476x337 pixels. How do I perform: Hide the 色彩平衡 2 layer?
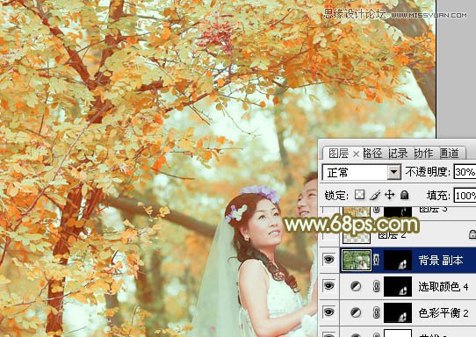click(328, 312)
